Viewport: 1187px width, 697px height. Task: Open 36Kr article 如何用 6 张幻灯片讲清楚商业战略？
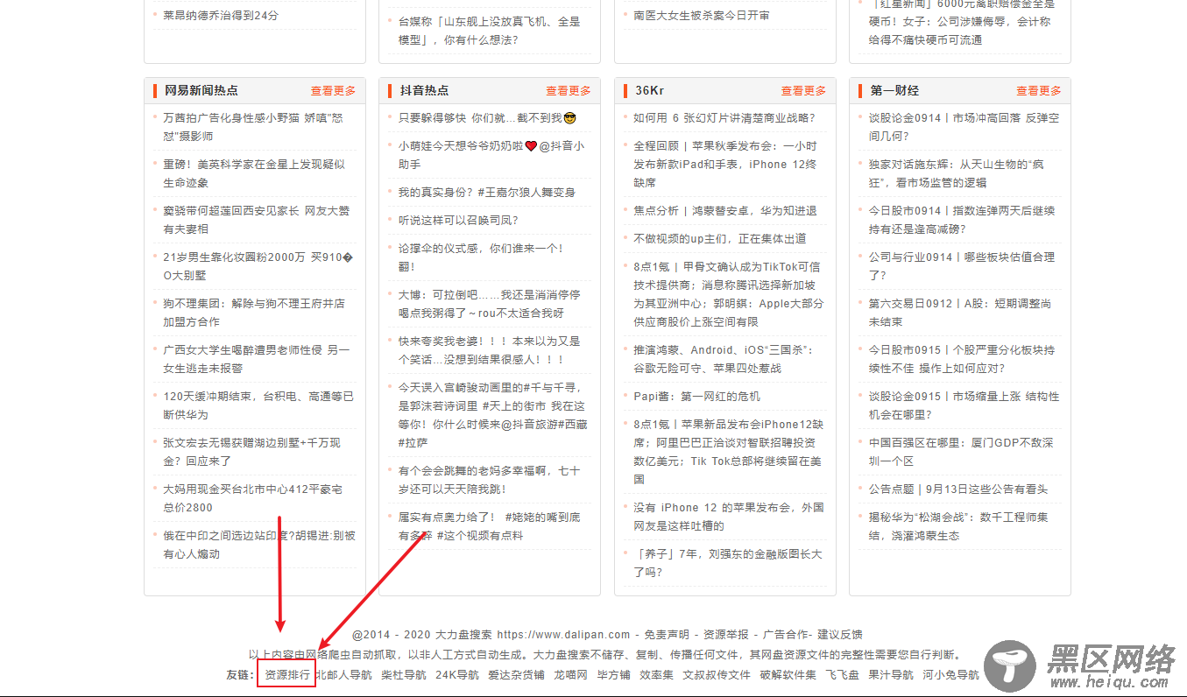coord(724,118)
